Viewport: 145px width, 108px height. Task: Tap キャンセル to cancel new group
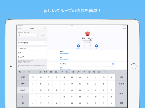click(43, 35)
